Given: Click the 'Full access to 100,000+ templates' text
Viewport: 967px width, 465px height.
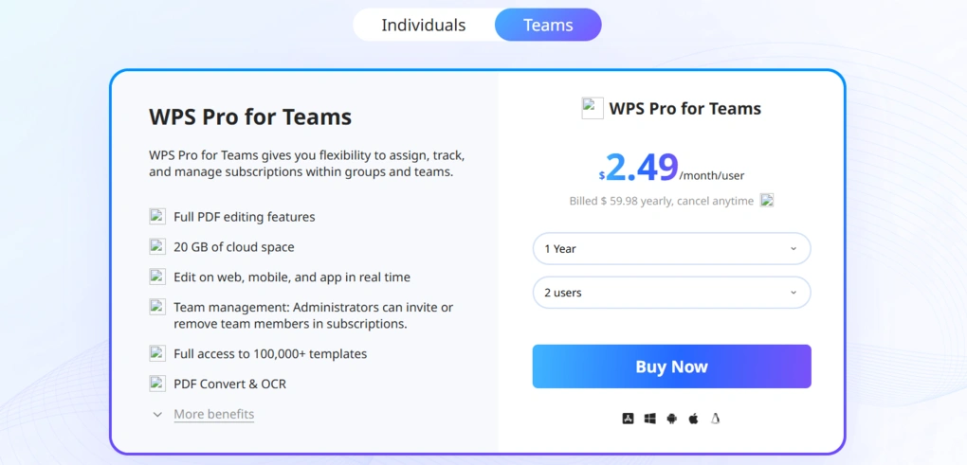Looking at the screenshot, I should pos(270,353).
